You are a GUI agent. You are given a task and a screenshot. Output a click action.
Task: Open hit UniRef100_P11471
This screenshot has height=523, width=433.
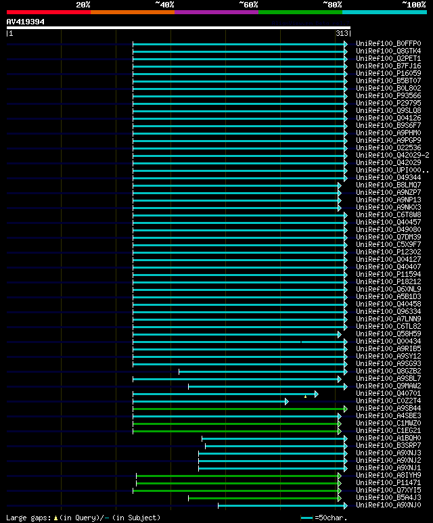388,482
